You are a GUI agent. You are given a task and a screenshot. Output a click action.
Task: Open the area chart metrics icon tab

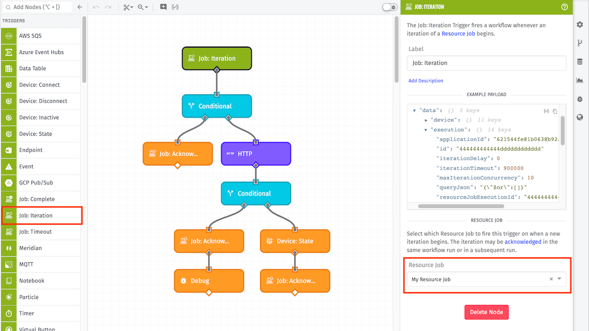(x=580, y=80)
